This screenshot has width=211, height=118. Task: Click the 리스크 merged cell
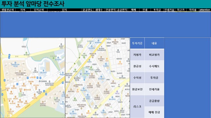(x=137, y=107)
